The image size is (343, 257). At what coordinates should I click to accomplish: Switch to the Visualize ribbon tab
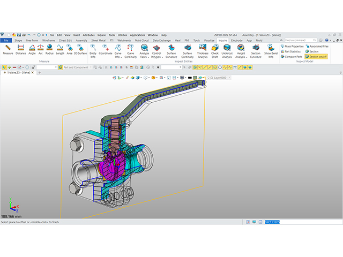point(209,41)
